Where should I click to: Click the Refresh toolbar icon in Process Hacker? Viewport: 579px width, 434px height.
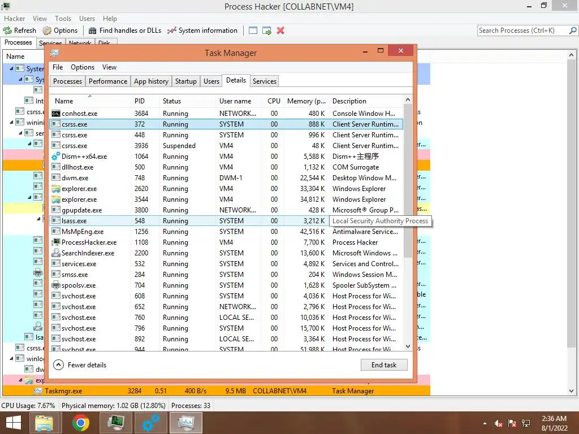[7, 31]
